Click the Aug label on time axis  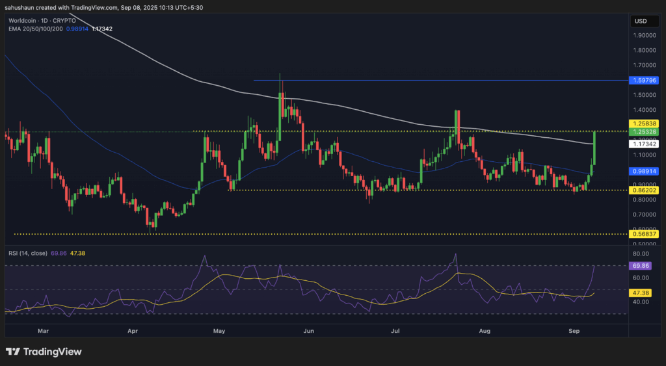coord(485,331)
